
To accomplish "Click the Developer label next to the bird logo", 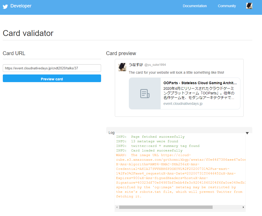I will coord(21,6).
